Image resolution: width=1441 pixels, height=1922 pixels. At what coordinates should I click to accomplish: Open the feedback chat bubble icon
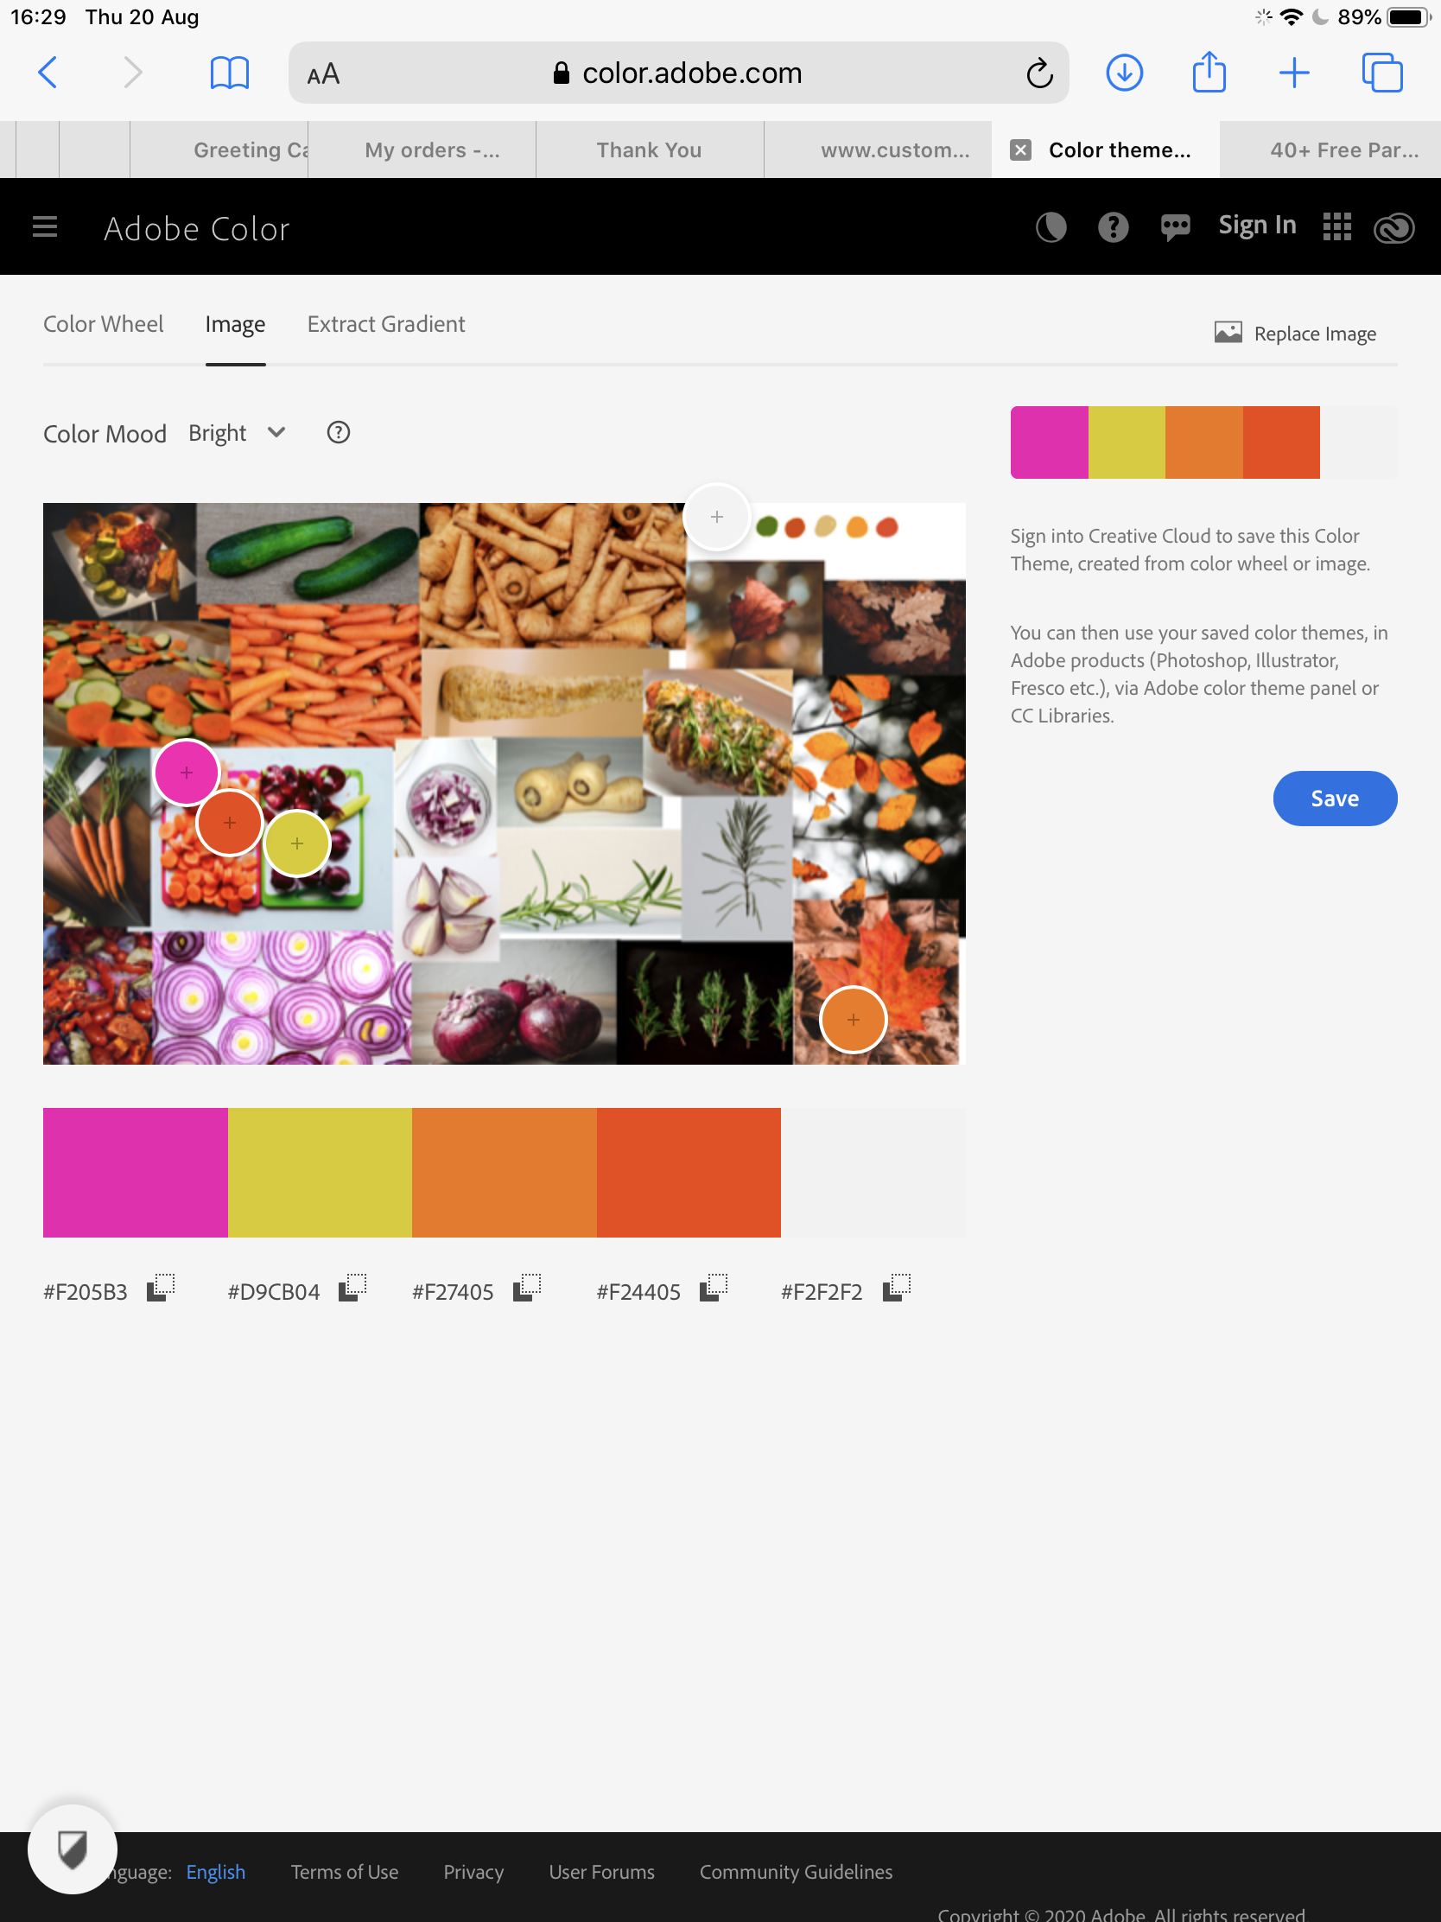pos(1175,227)
